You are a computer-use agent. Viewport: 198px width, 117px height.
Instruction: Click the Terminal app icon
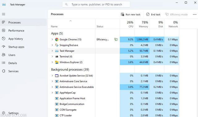click(57, 57)
